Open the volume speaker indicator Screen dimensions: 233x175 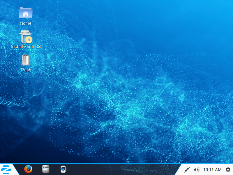tap(197, 169)
